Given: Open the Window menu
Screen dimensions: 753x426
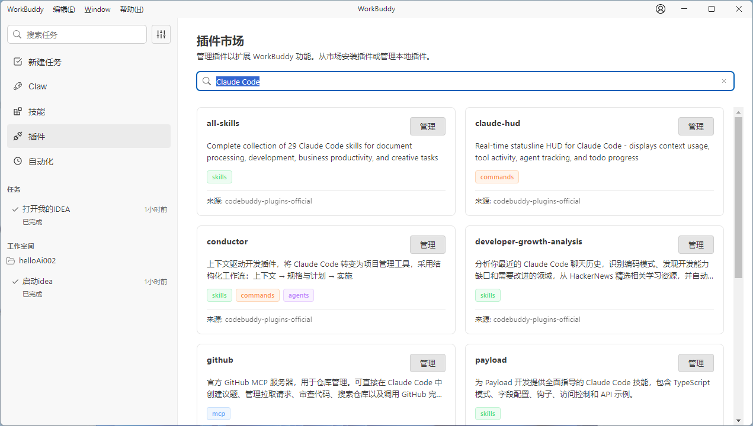Looking at the screenshot, I should click(97, 9).
